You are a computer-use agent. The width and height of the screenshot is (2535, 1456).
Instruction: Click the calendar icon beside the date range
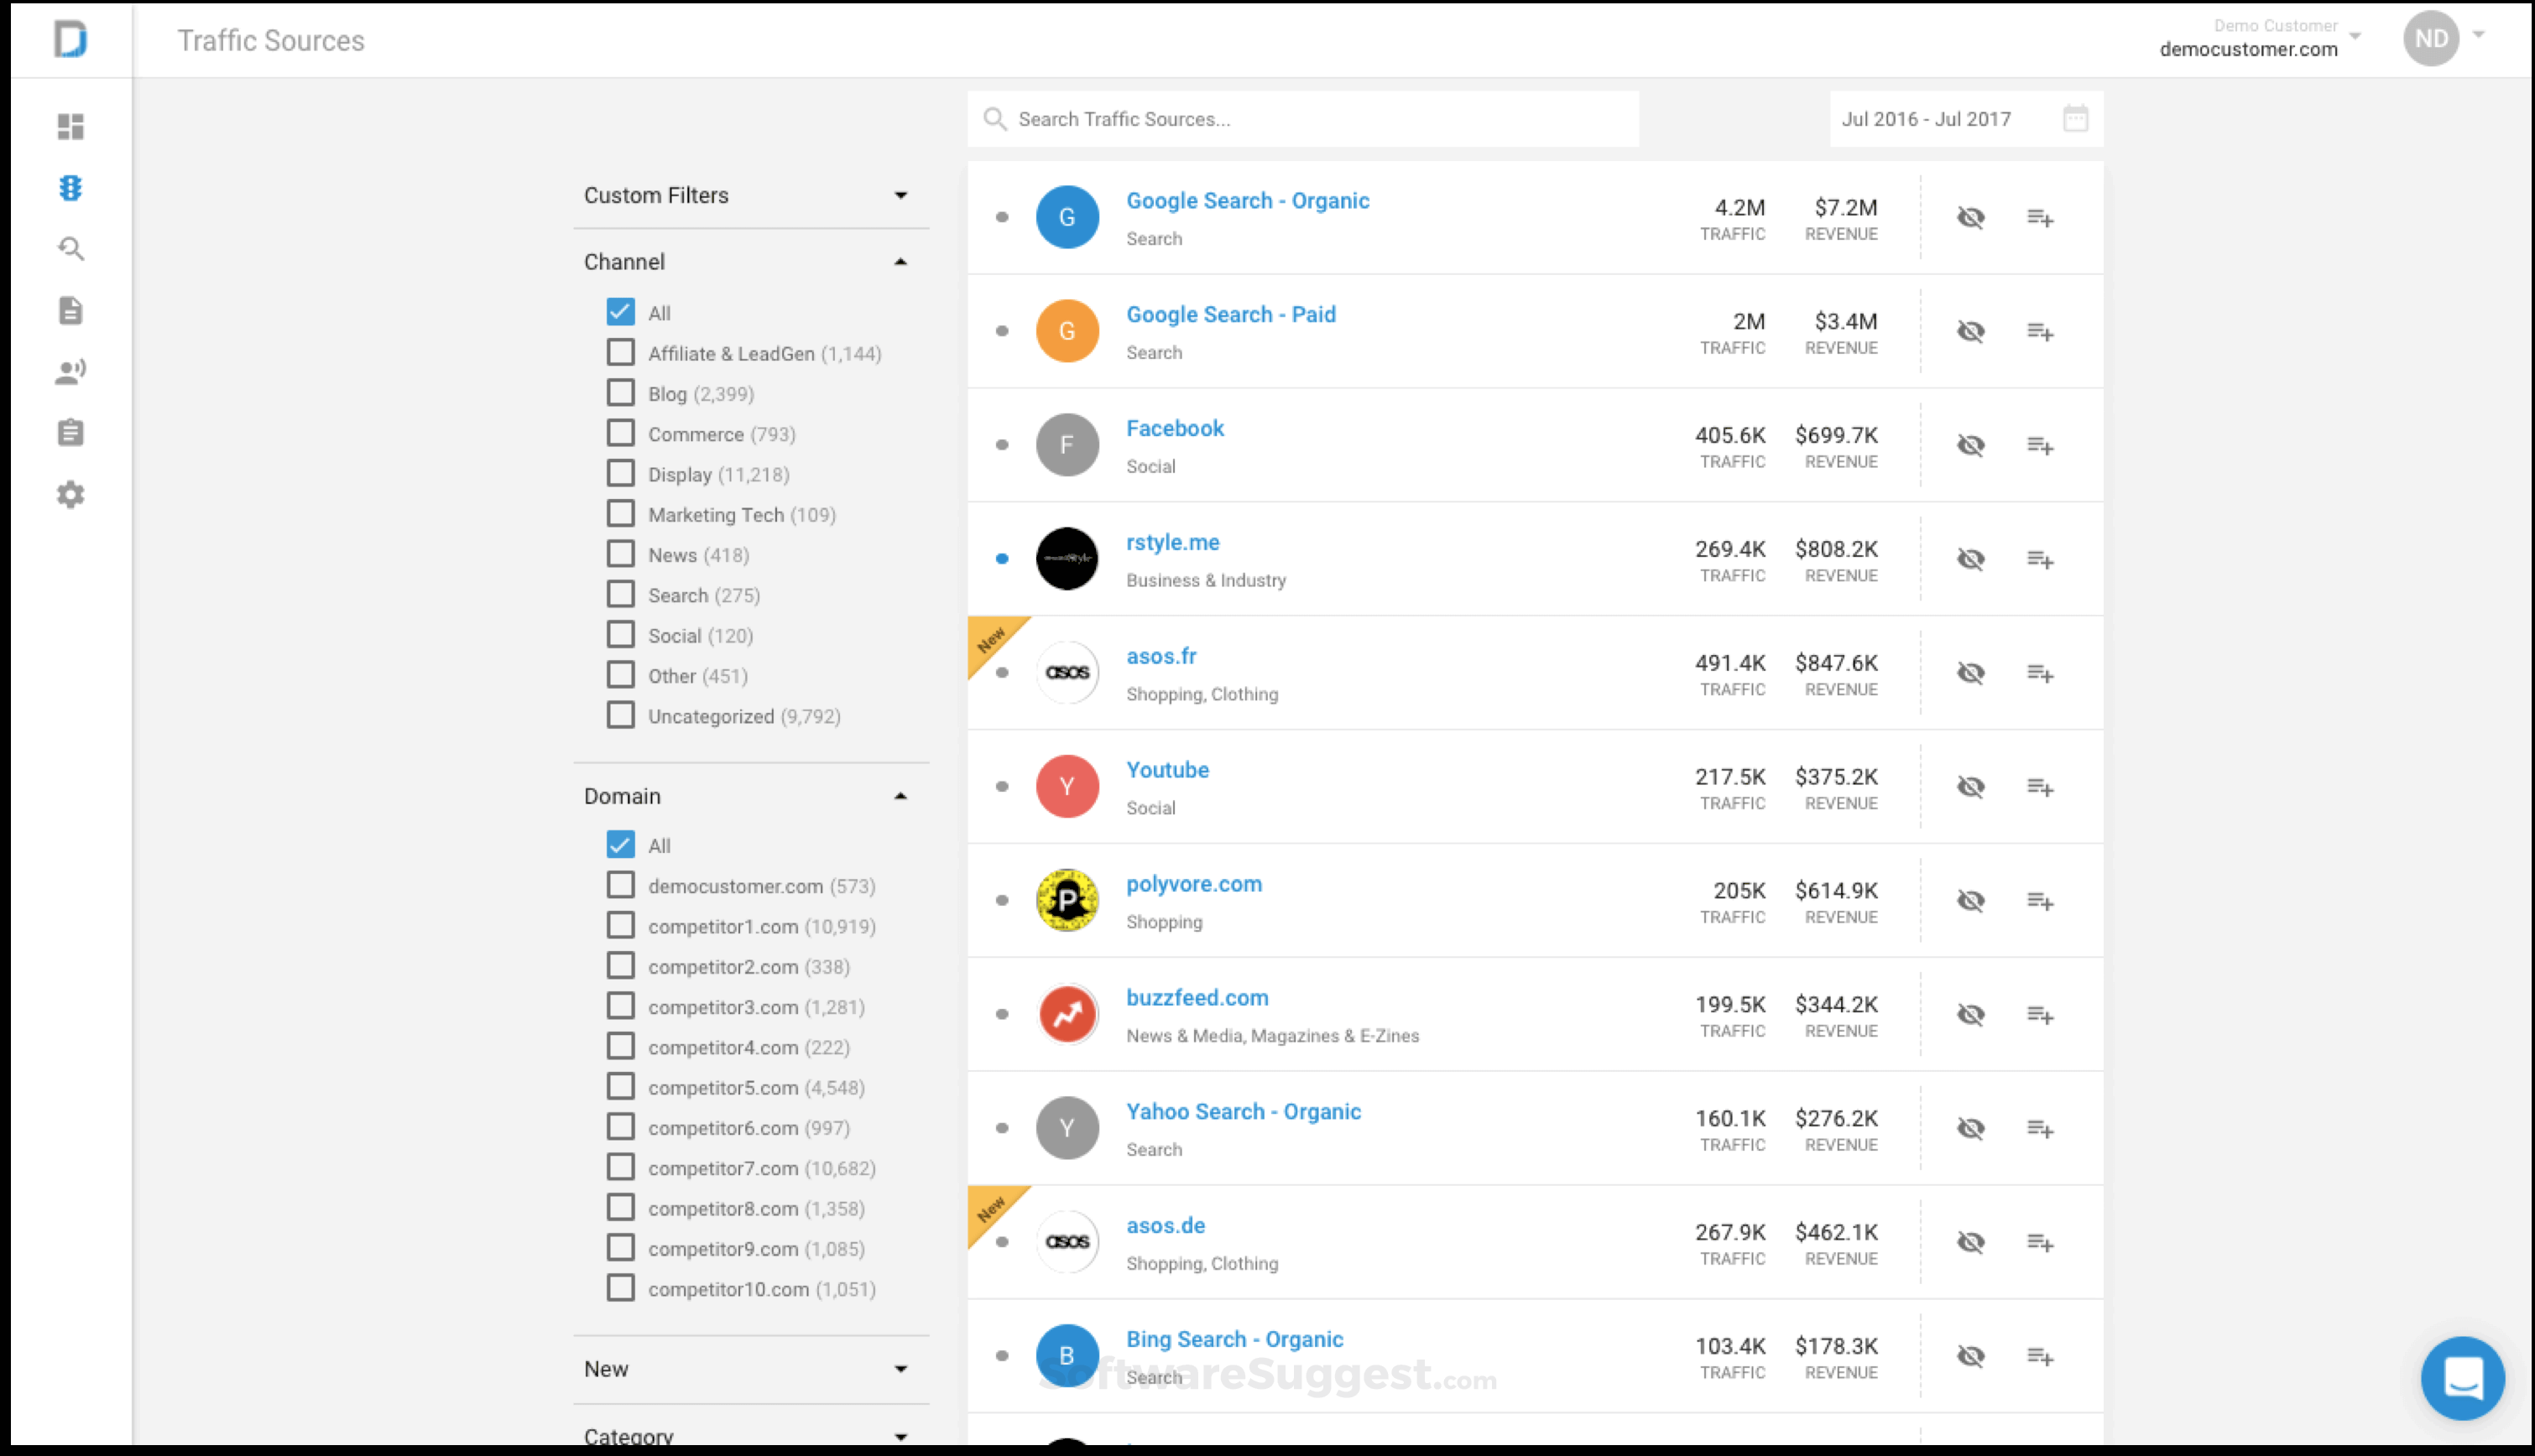pos(2077,118)
